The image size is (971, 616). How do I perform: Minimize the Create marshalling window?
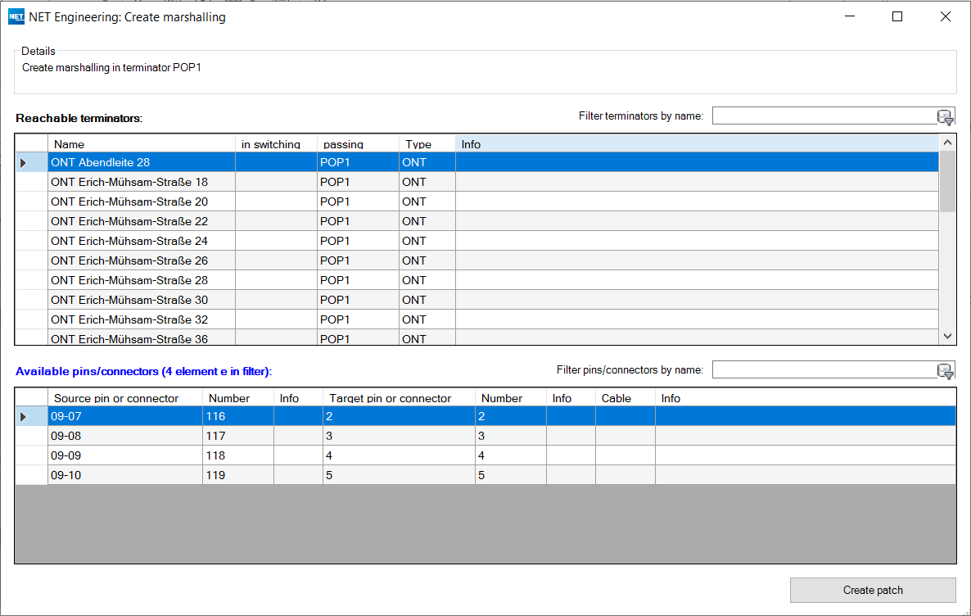tap(850, 16)
